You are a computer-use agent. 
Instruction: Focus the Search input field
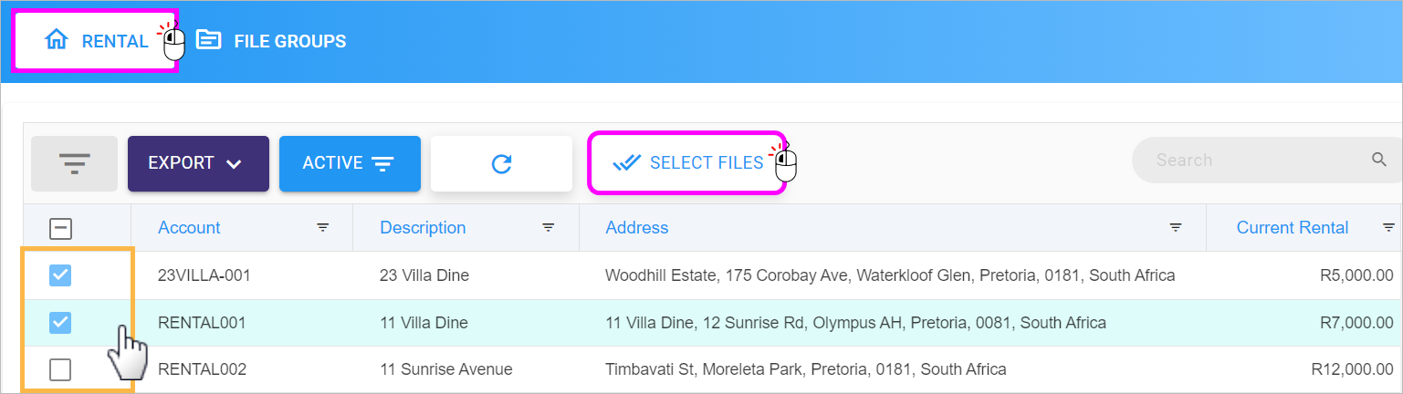pos(1260,161)
